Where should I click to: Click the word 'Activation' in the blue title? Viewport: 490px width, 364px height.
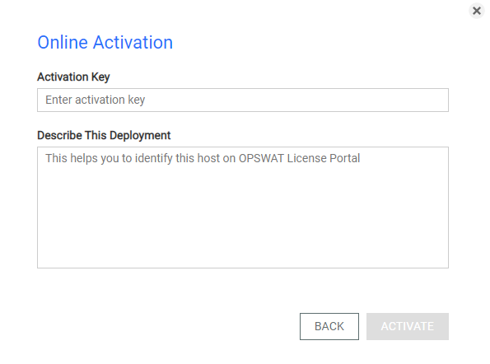[x=133, y=43]
